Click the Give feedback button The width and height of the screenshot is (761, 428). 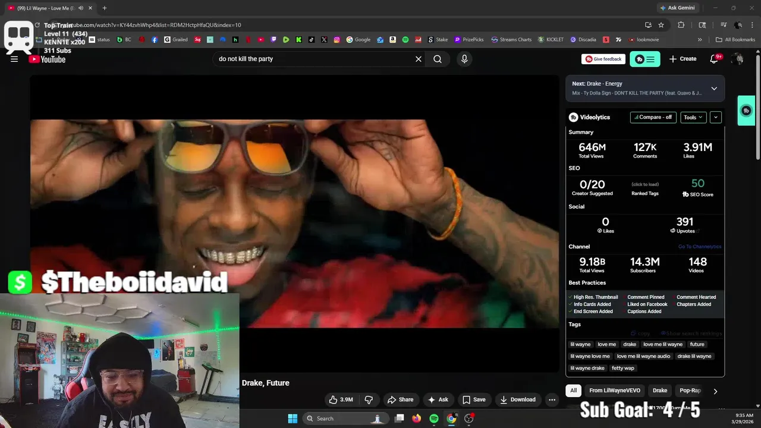[603, 59]
